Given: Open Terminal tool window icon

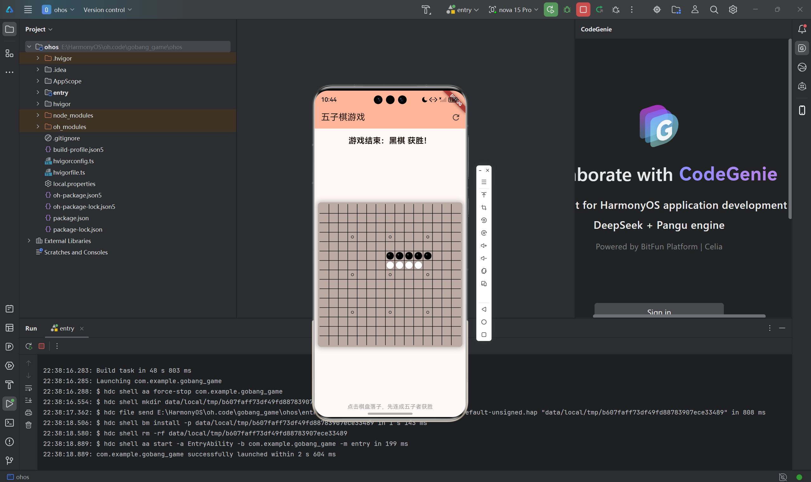Looking at the screenshot, I should 10,422.
